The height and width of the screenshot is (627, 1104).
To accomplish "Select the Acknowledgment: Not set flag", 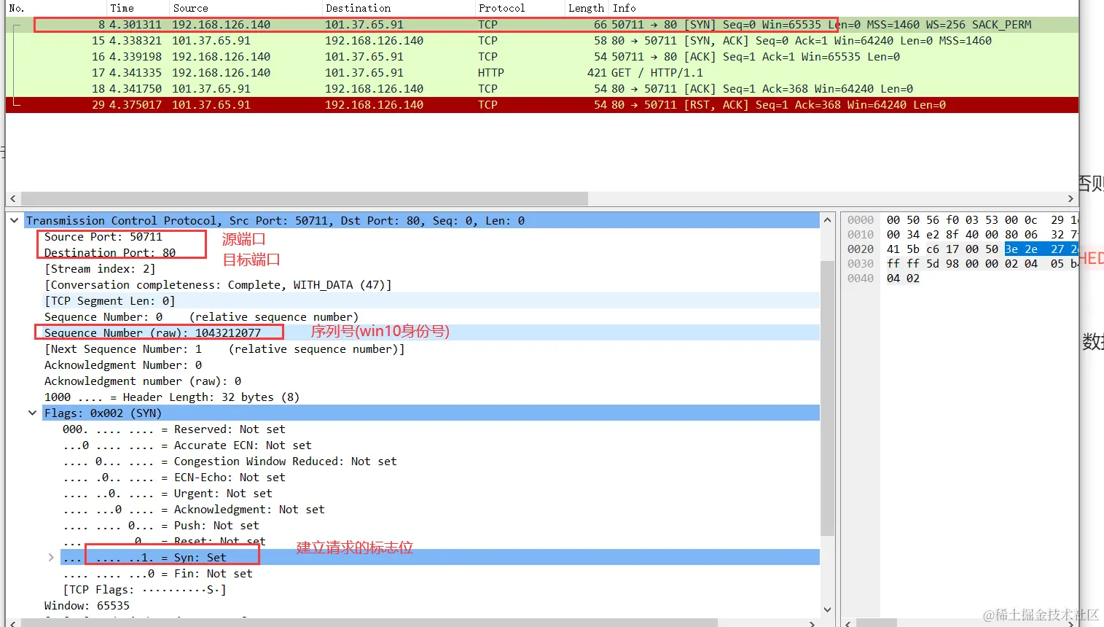I will [x=194, y=509].
